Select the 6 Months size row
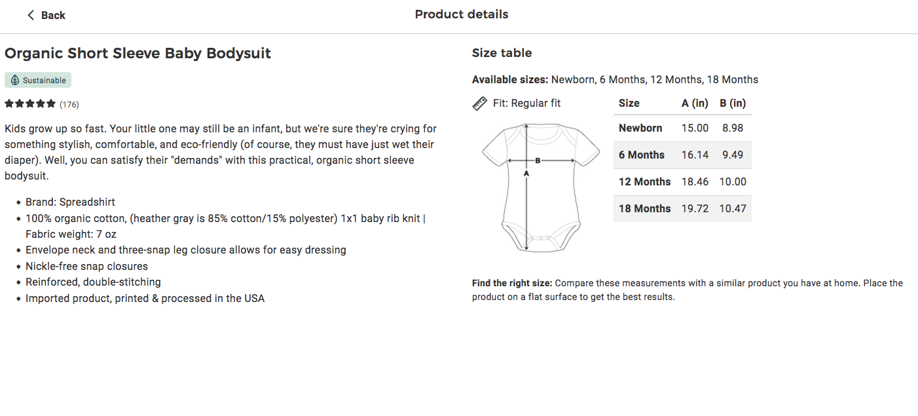 click(x=682, y=155)
